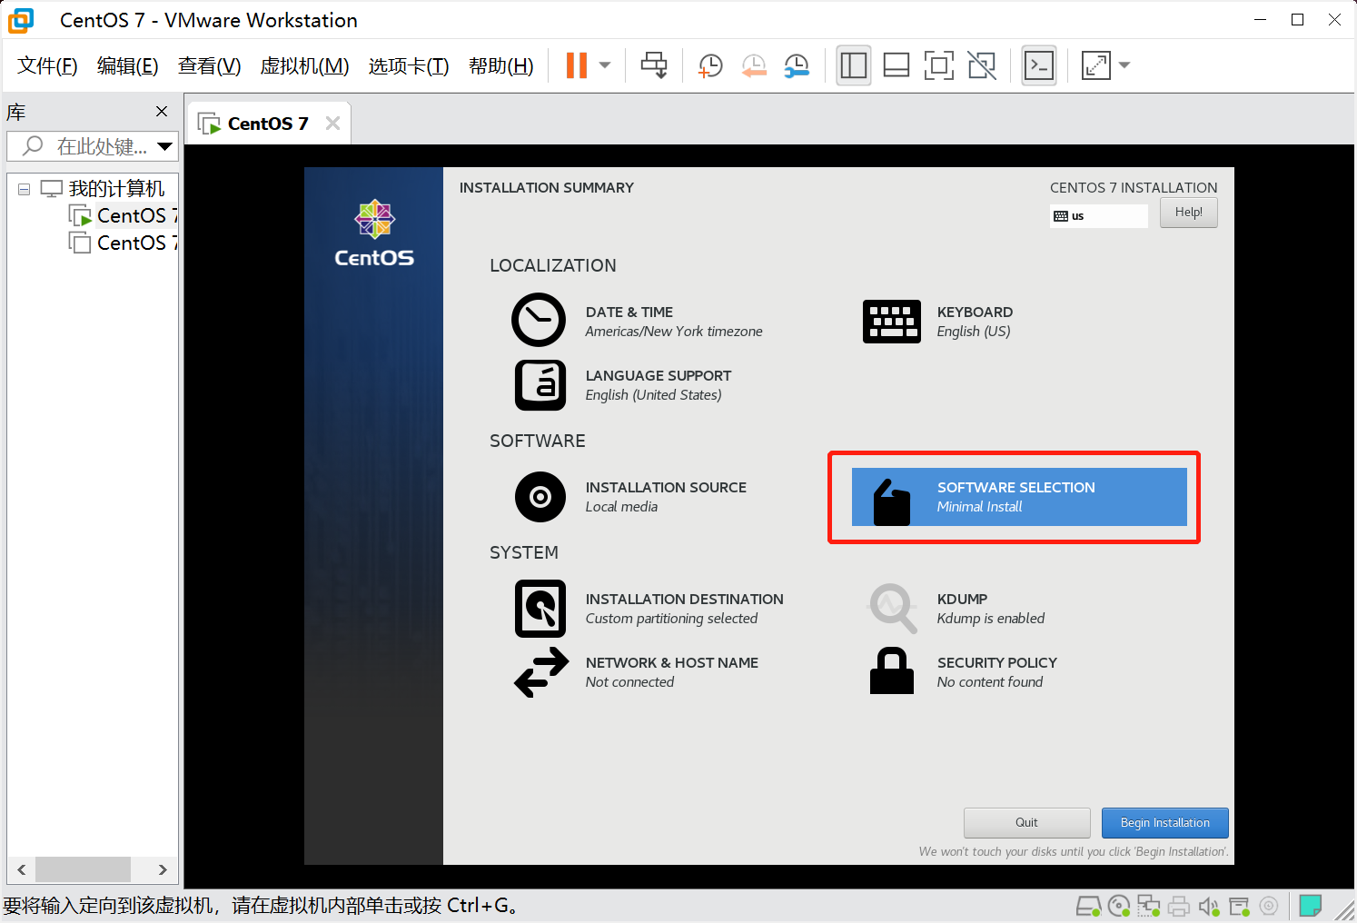Screen dimensions: 1357x923
Task: Open the 帮助(H) menu
Action: (x=501, y=65)
